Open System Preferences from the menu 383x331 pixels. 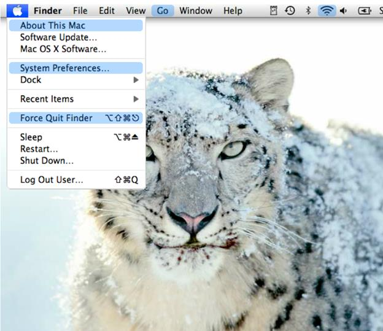[64, 68]
